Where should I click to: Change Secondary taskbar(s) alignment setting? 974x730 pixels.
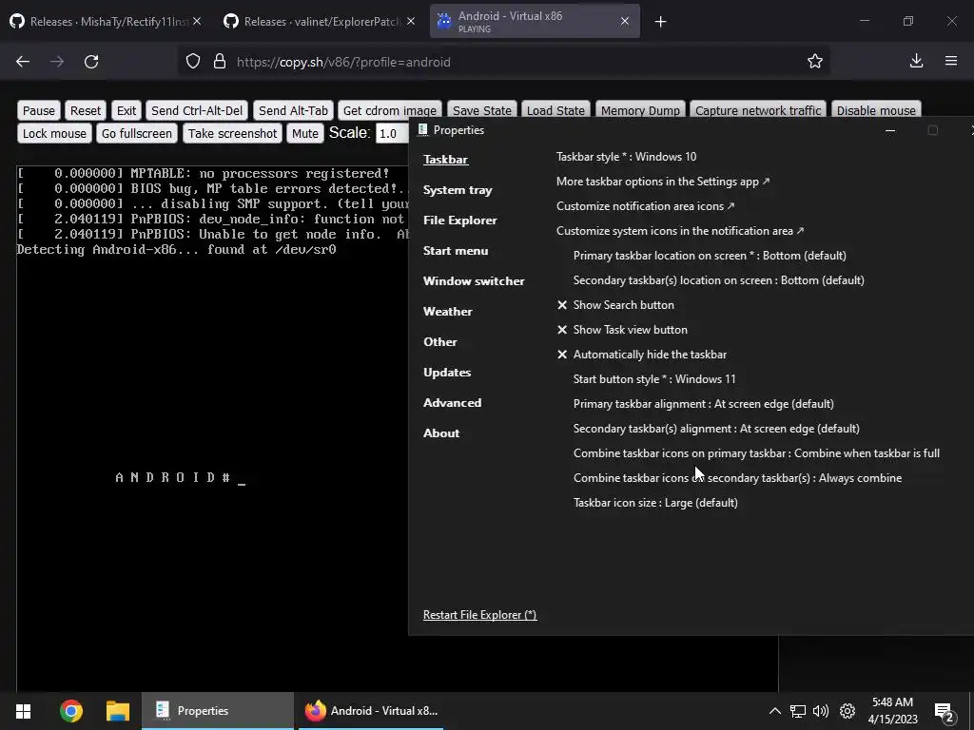click(716, 429)
